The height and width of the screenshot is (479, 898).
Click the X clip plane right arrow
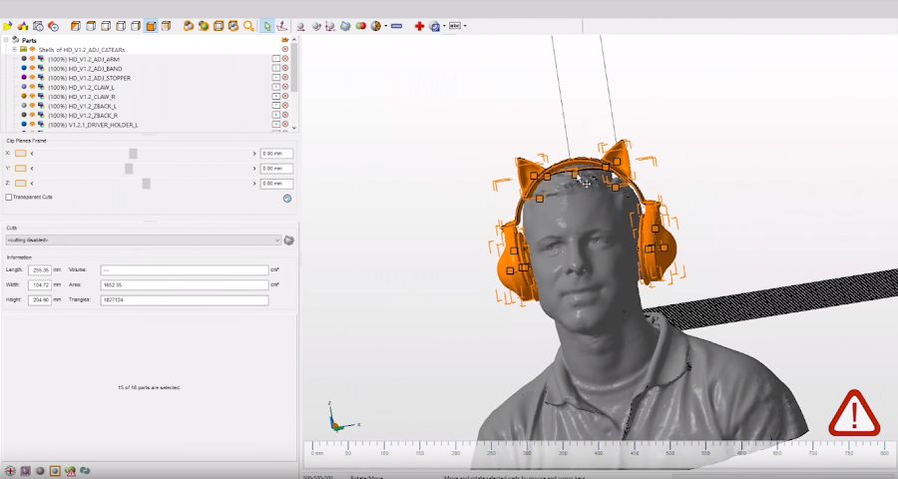click(254, 154)
